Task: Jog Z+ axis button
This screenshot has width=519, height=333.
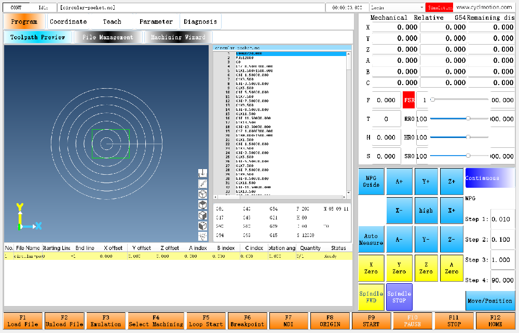Action: pos(452,181)
